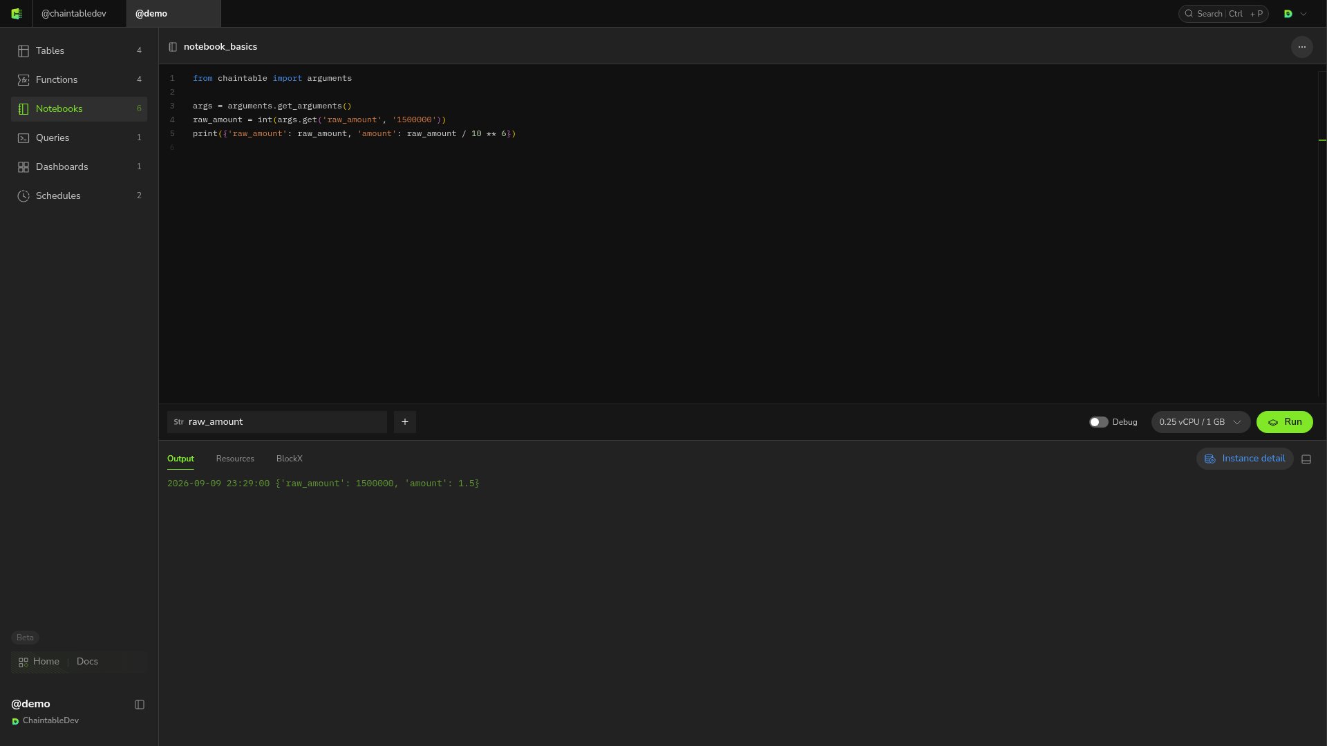The width and height of the screenshot is (1327, 746).
Task: Click the ChaintableDev workspace logo icon
Action: coord(15,721)
